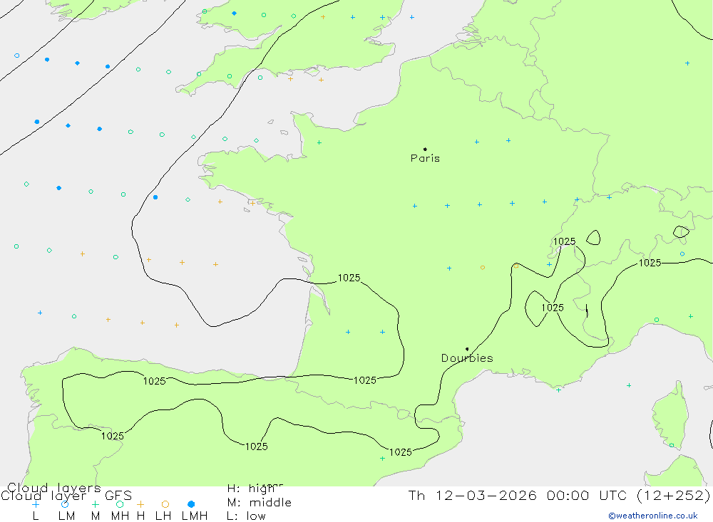
Task: Click the 'M: middle' legend text
Action: tap(260, 503)
